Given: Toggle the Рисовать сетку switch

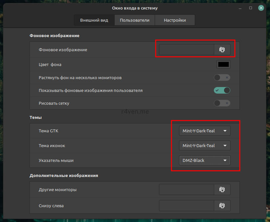Looking at the screenshot, I should (x=222, y=103).
